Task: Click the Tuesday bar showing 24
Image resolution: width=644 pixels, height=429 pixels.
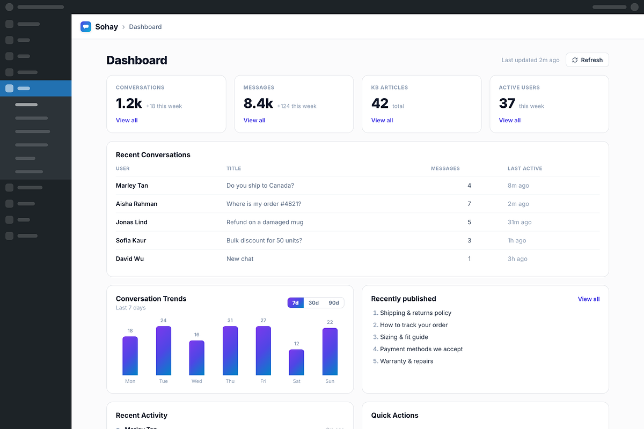Action: [x=164, y=351]
